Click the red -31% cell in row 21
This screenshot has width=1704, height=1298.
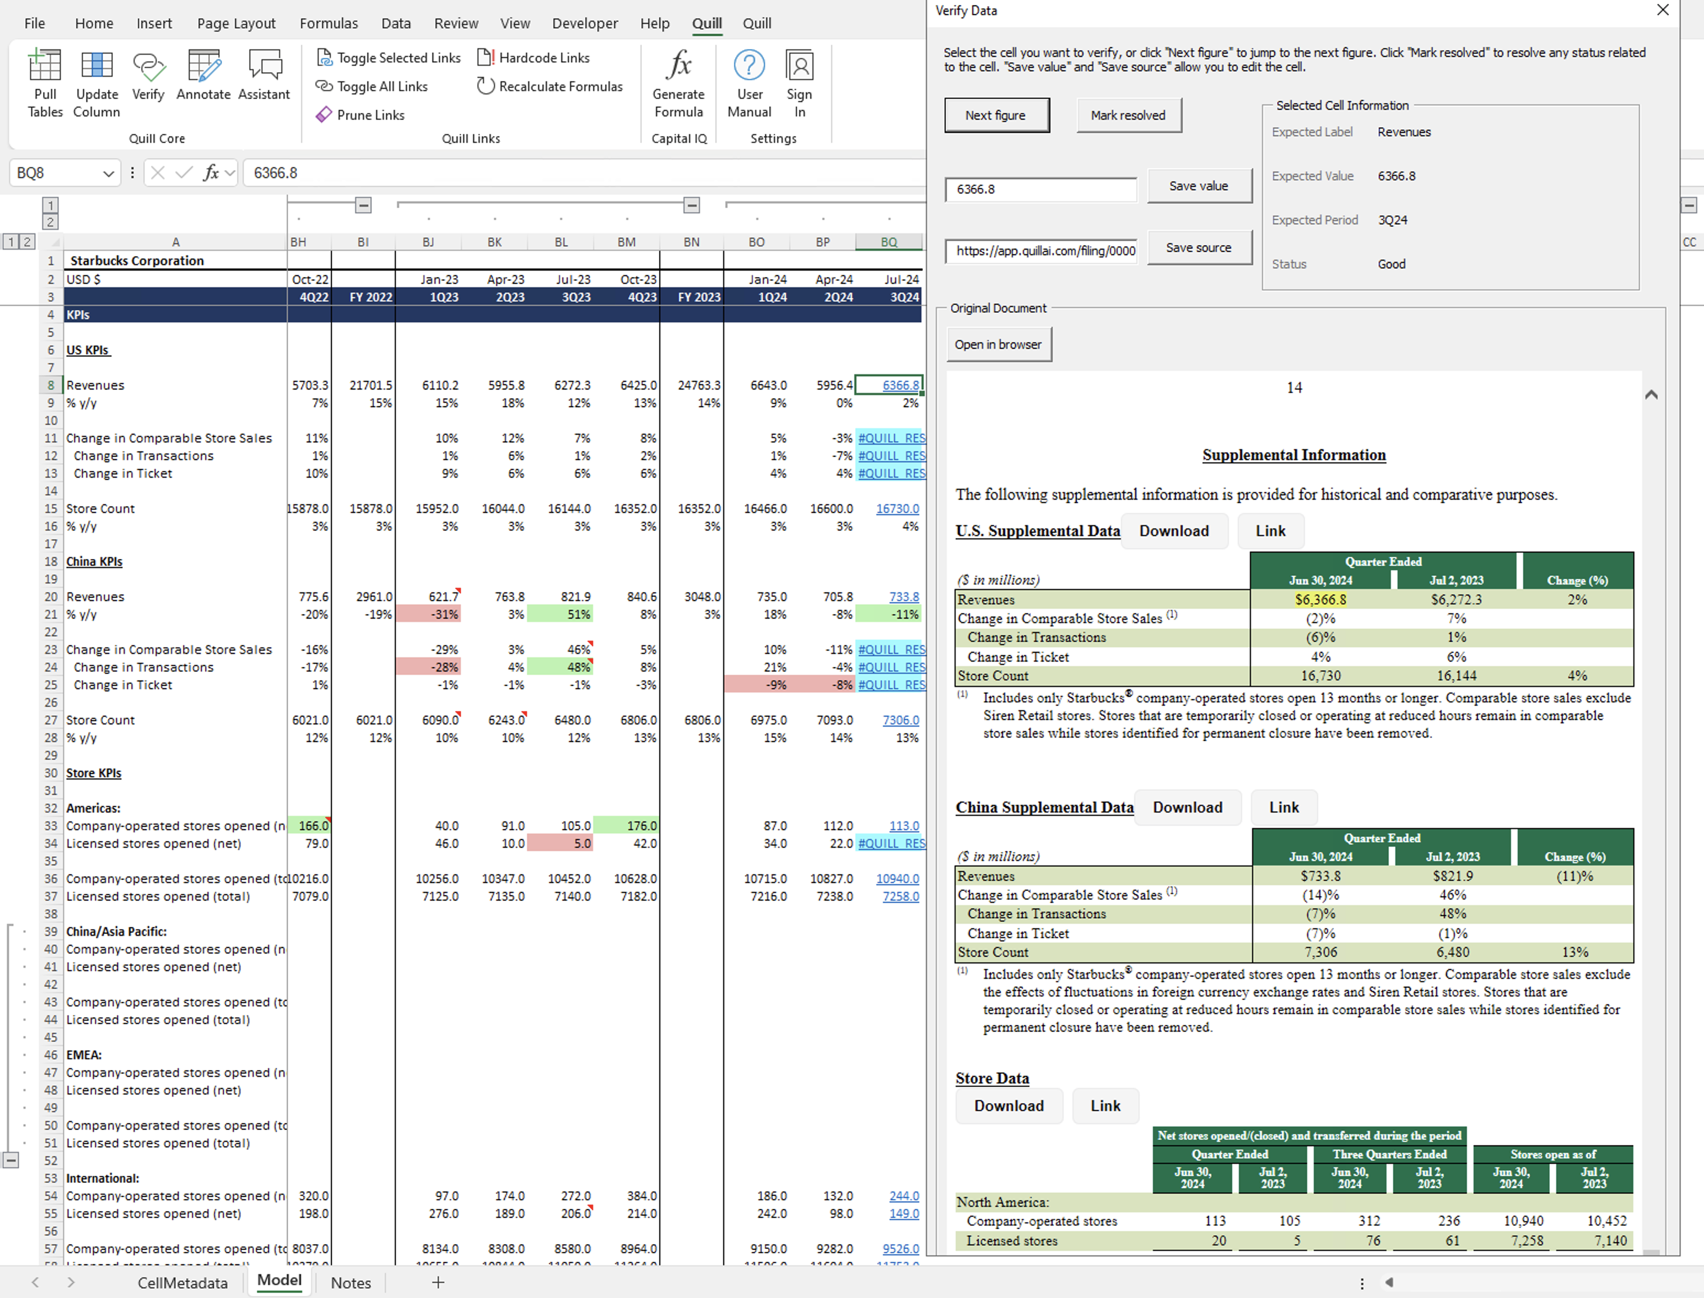(x=428, y=615)
